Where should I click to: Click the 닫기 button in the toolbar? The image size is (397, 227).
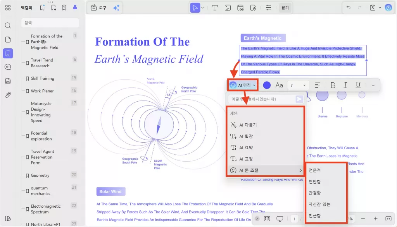[286, 7]
